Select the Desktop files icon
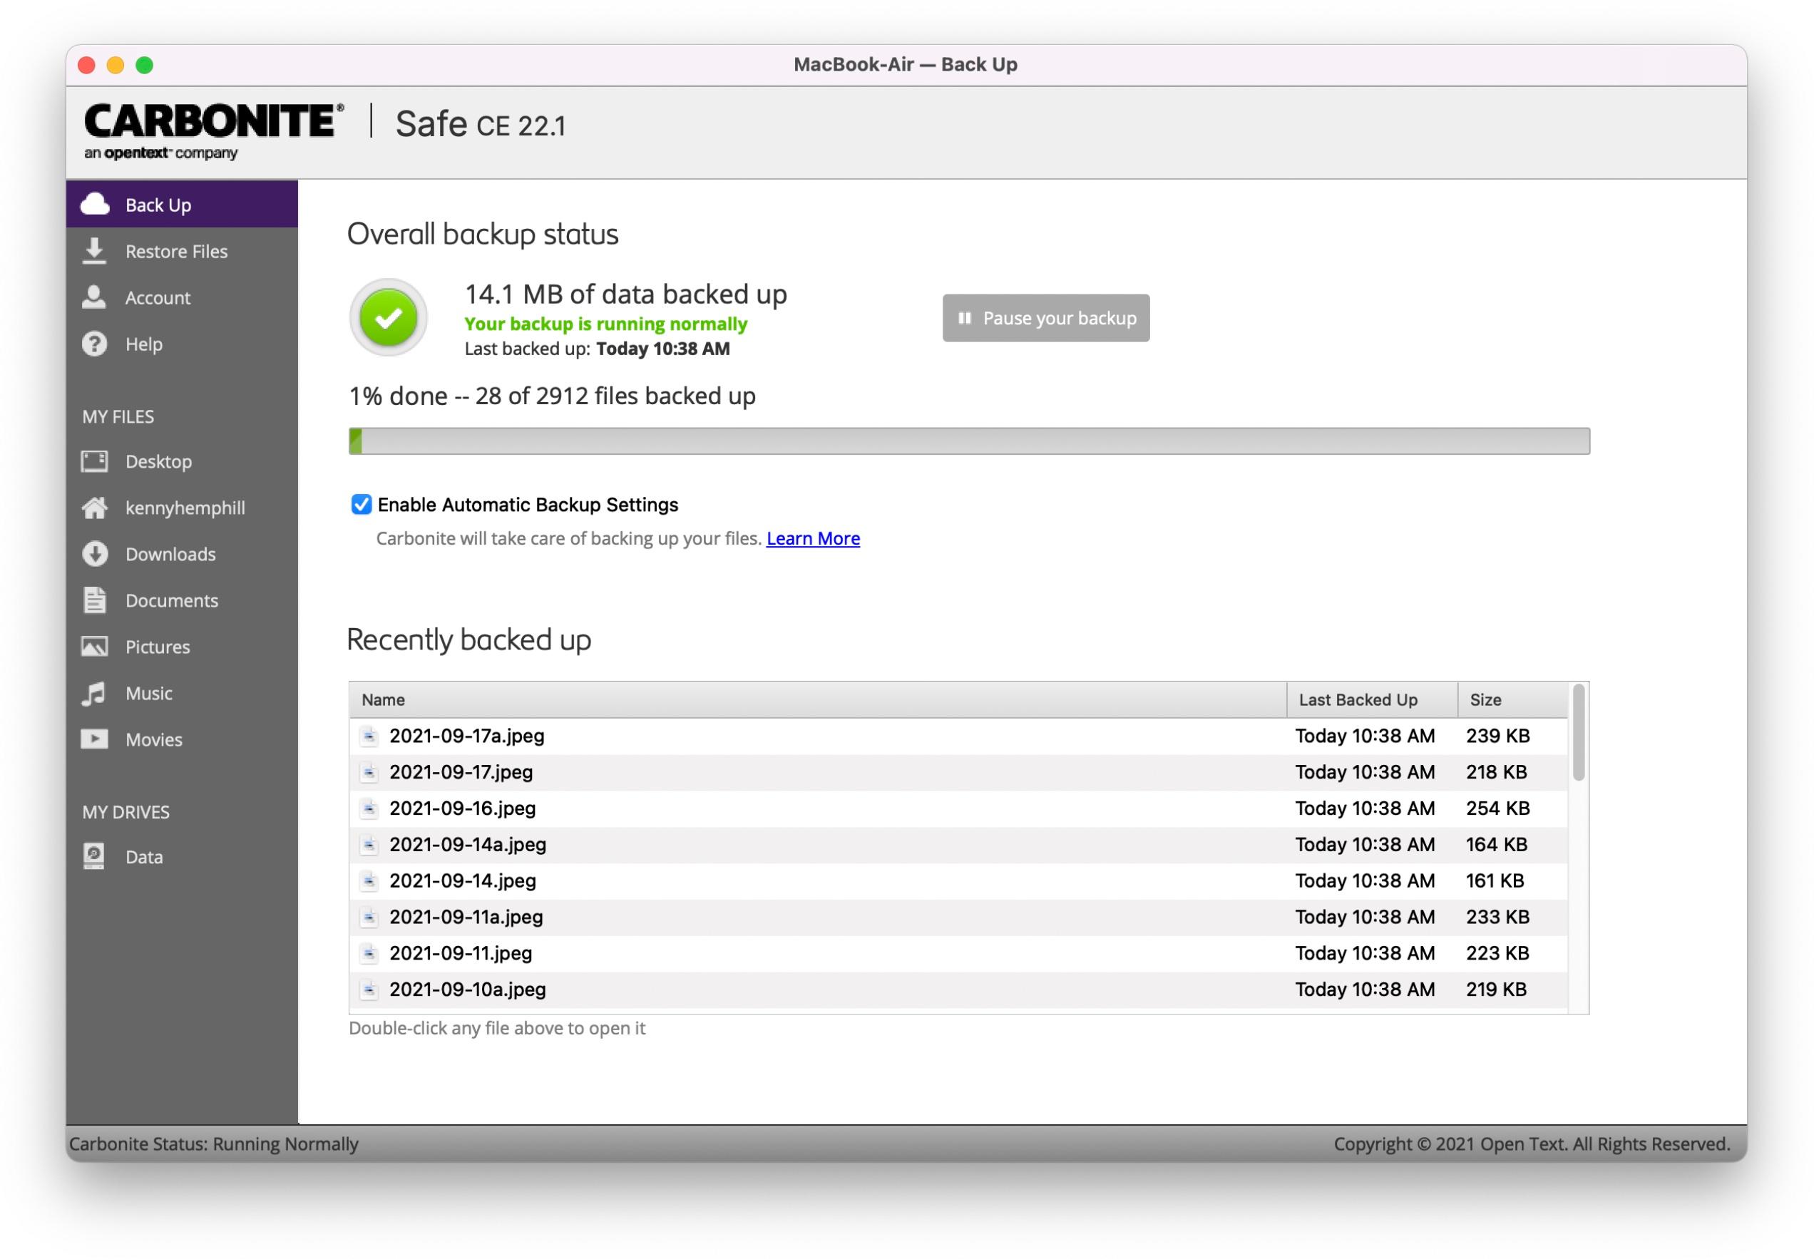This screenshot has height=1259, width=1814. click(96, 460)
